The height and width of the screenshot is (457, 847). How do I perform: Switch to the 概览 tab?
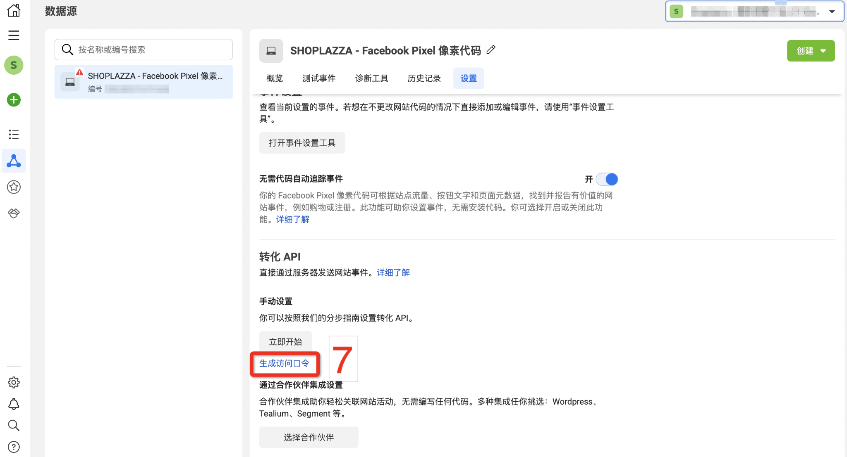[x=275, y=78]
